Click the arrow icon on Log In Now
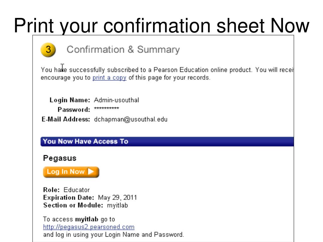This screenshot has width=323, height=242. 91,171
